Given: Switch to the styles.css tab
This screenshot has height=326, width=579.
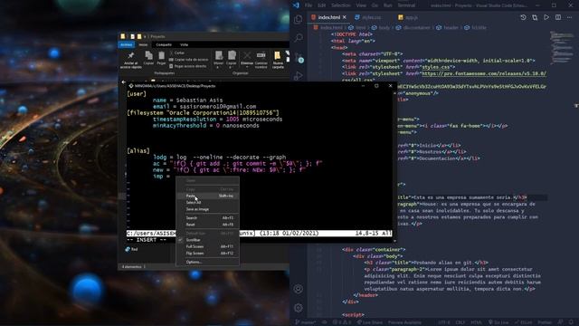Looking at the screenshot, I should [368, 17].
